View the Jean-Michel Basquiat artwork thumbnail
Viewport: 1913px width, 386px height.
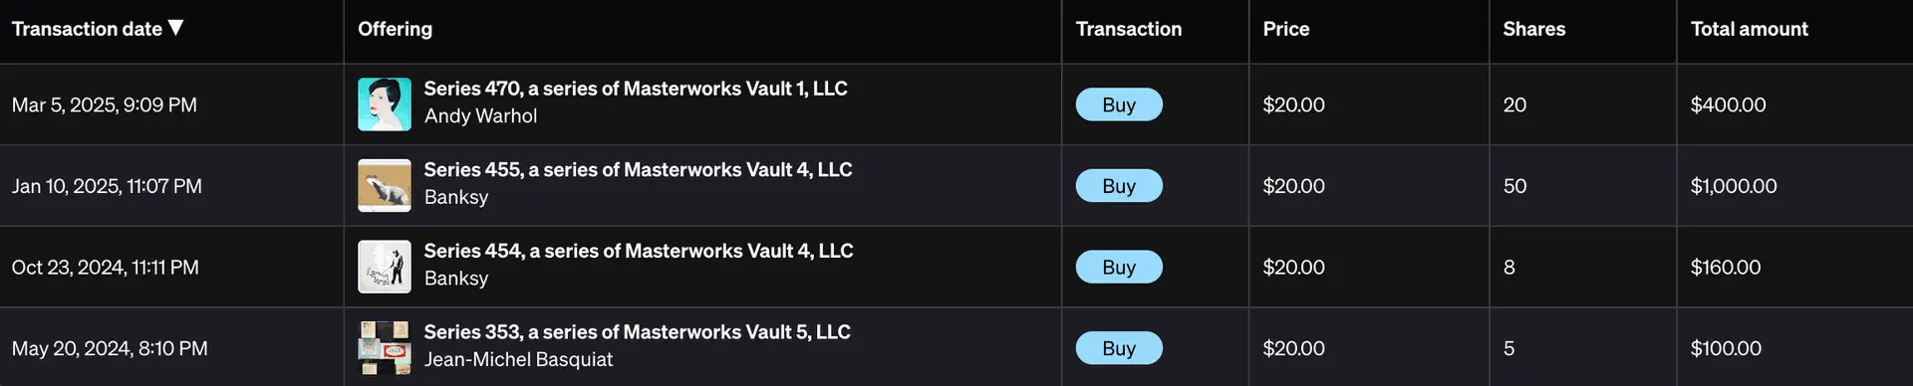385,348
